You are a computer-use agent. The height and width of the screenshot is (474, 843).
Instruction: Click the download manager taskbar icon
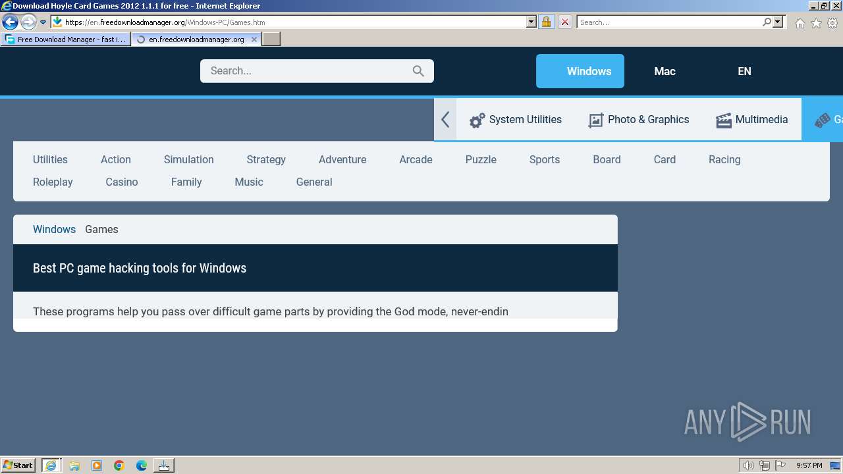tap(164, 465)
